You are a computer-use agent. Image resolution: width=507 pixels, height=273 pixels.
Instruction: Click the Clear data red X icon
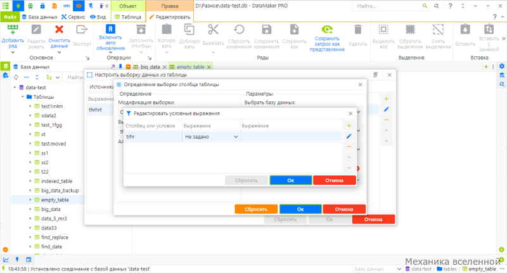click(59, 29)
